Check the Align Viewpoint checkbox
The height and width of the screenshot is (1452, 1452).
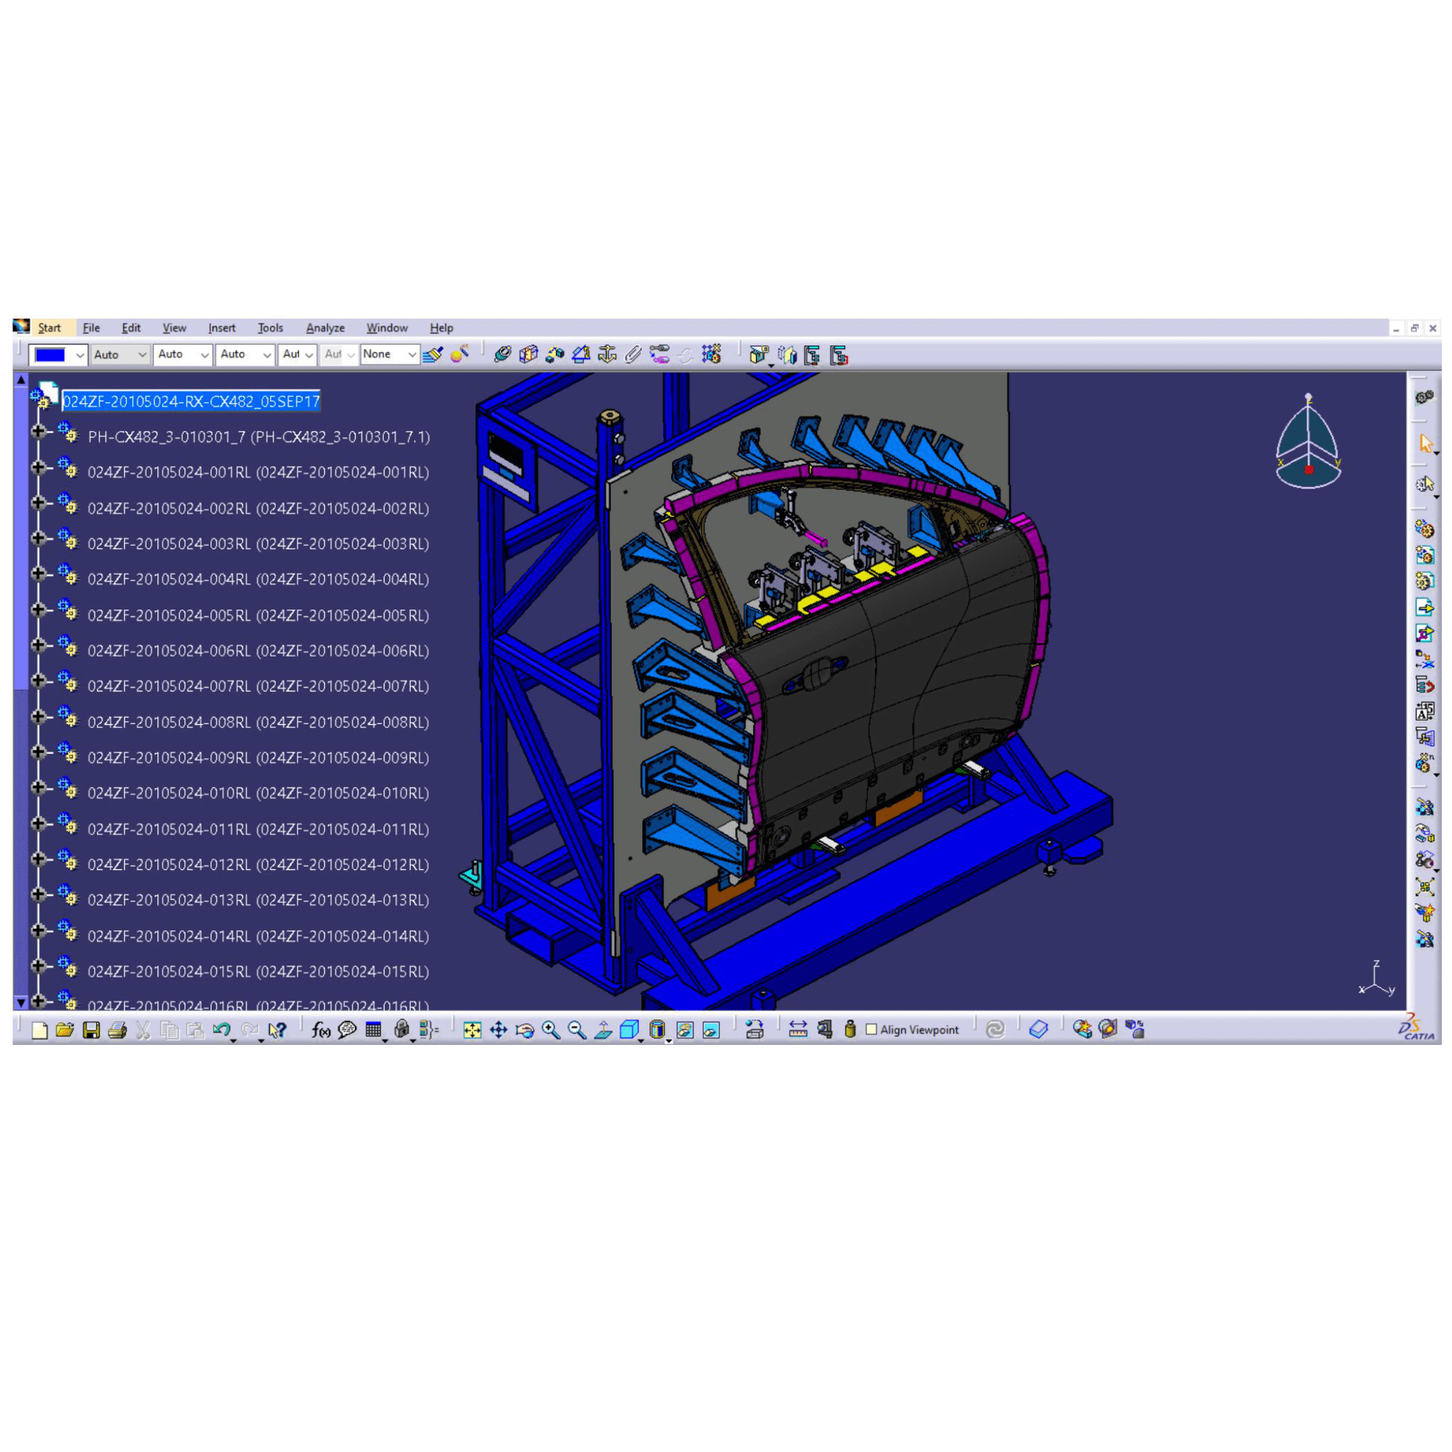871,1030
